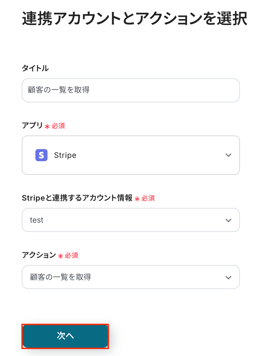Image resolution: width=259 pixels, height=356 pixels.
Task: Open the Stripe app selection dropdown
Action: (131, 155)
